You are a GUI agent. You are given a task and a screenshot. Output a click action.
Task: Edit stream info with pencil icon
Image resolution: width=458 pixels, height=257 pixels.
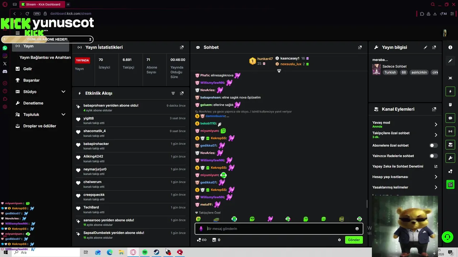425,47
